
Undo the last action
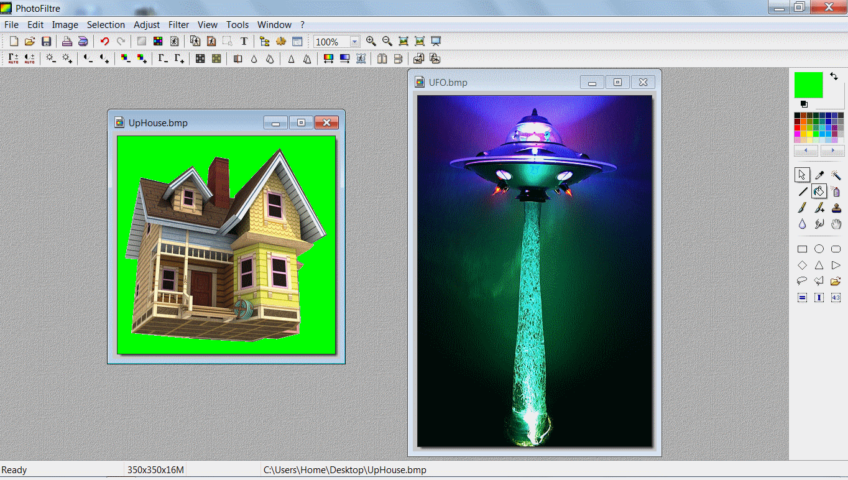[104, 42]
